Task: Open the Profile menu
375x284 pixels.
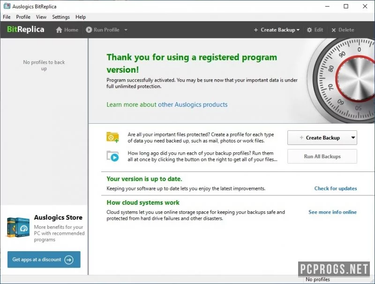Action: pos(23,17)
